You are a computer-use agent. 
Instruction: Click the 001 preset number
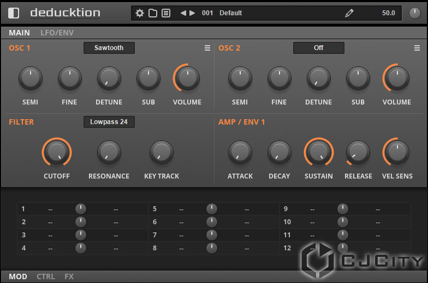(x=207, y=13)
